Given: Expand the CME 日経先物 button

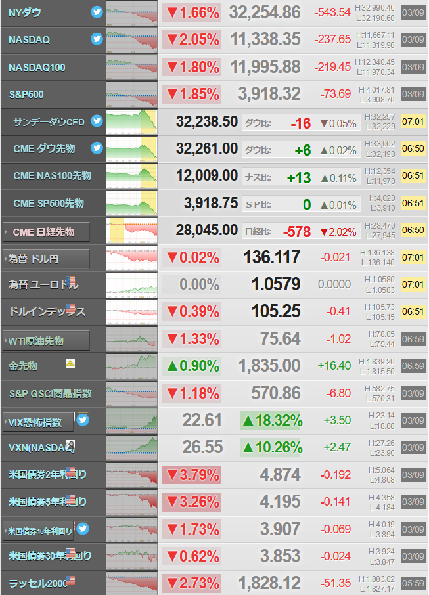Looking at the screenshot, I should tap(47, 232).
